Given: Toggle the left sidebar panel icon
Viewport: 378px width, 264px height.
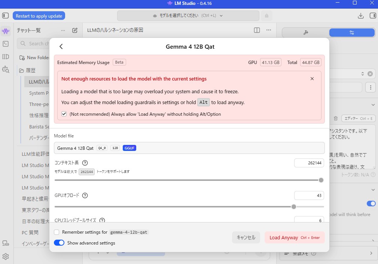Looking at the screenshot, I should [x=5, y=16].
